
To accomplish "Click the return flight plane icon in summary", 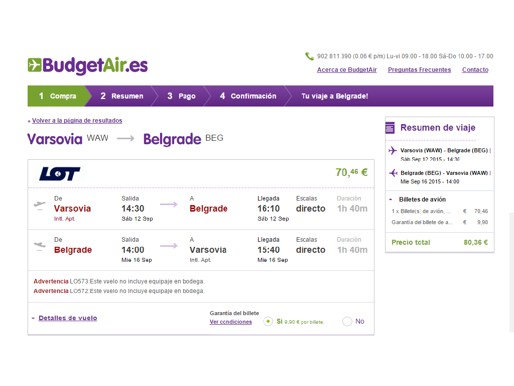I will pos(393,173).
